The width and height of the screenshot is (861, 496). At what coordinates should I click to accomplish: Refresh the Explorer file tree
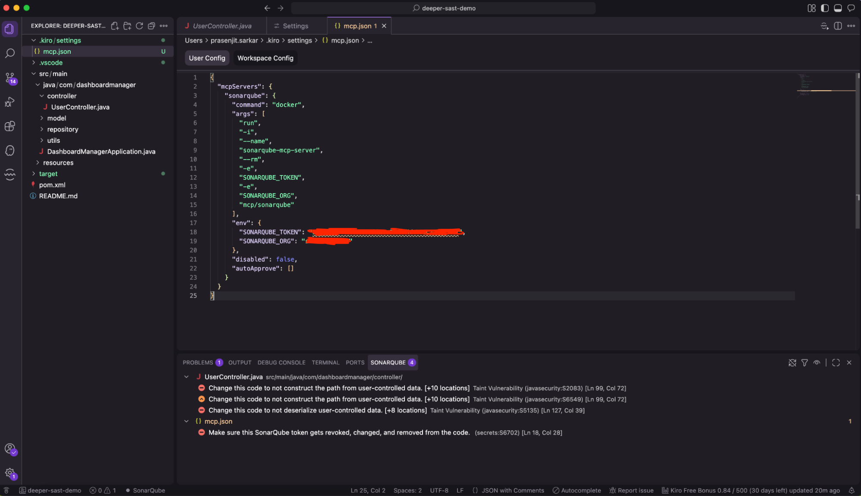click(x=139, y=26)
